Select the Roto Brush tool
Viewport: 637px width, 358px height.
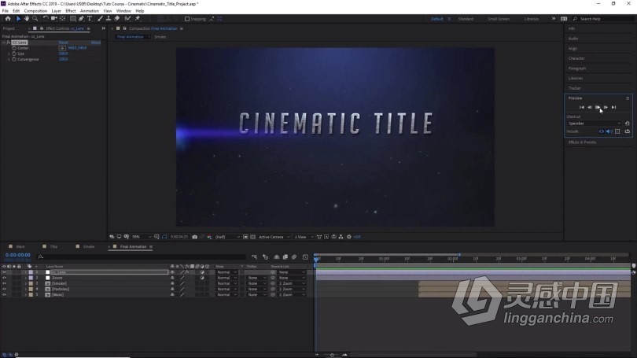127,19
